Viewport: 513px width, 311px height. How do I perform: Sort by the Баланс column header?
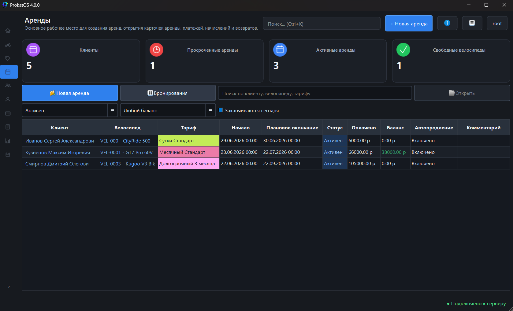[x=395, y=128]
